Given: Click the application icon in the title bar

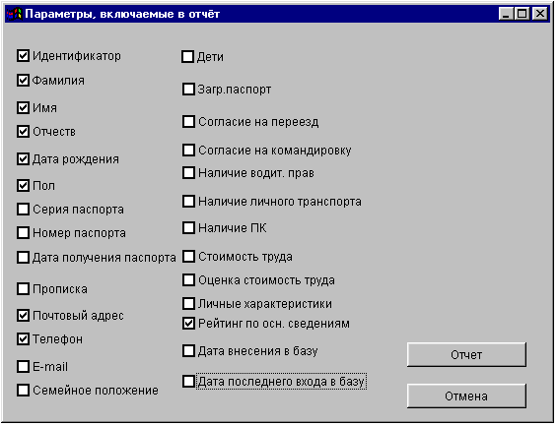Looking at the screenshot, I should [x=14, y=14].
